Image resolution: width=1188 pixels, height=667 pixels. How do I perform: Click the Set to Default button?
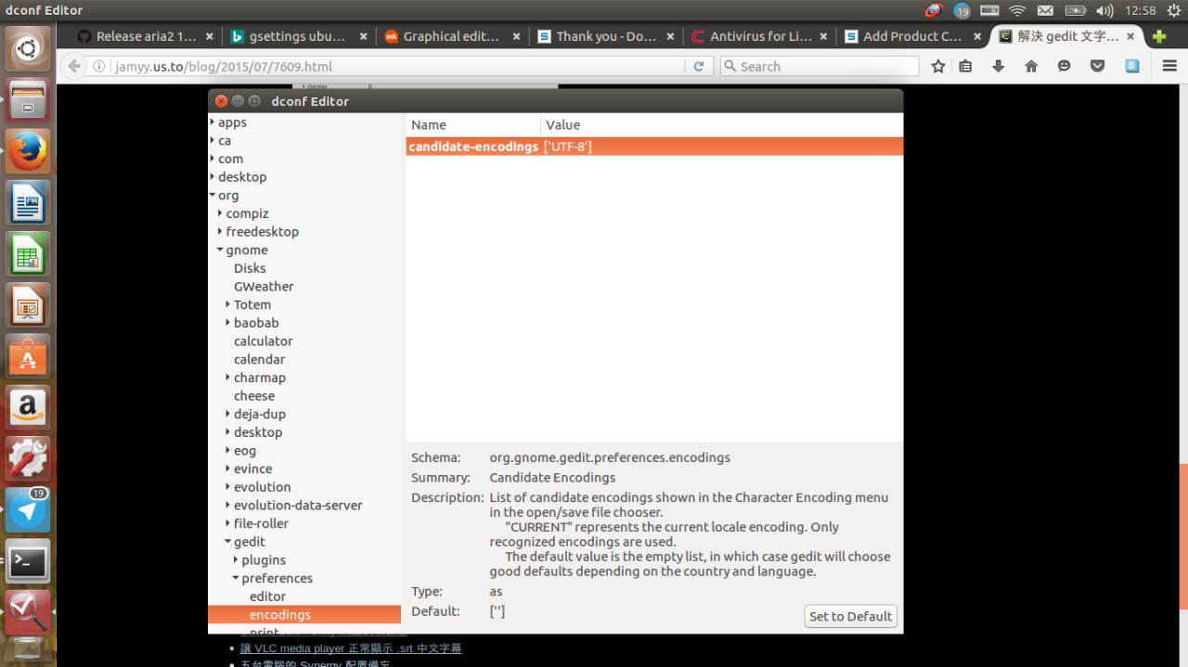coord(850,616)
